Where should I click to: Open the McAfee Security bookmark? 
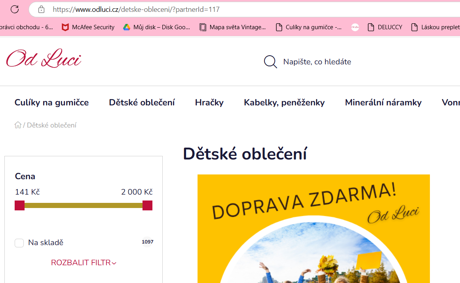(88, 27)
